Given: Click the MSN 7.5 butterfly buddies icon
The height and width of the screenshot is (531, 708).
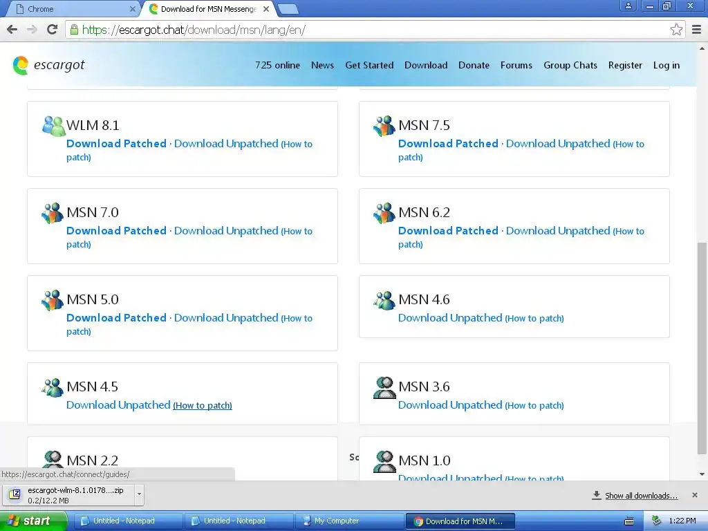Looking at the screenshot, I should (x=384, y=126).
